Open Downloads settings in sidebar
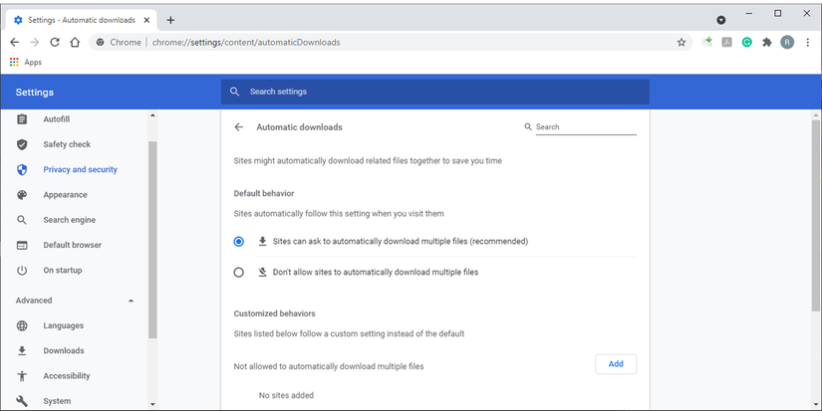Screen dimensions: 822x411 point(64,350)
